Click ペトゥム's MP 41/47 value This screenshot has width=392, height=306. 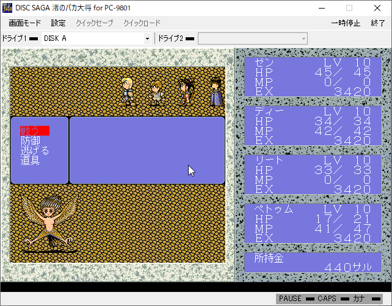pos(343,229)
